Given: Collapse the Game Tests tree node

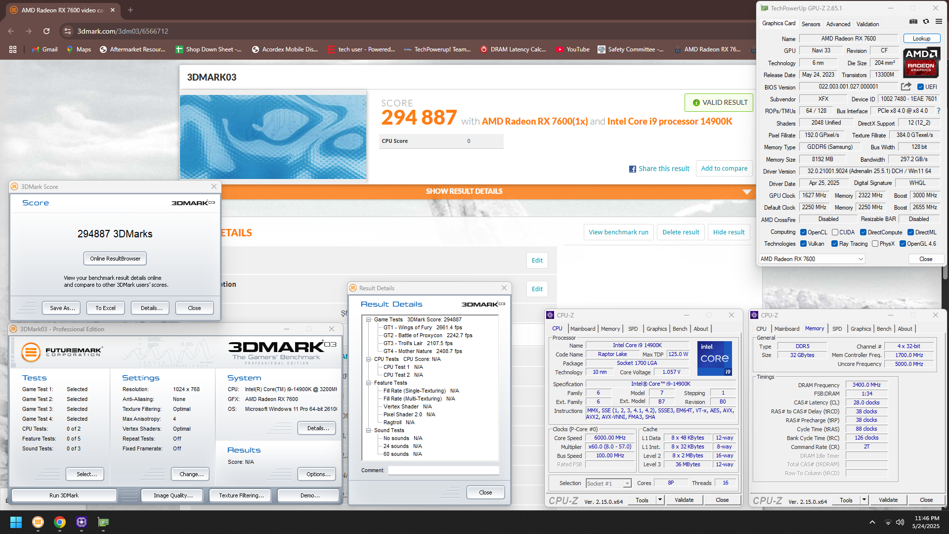Looking at the screenshot, I should click(x=369, y=320).
